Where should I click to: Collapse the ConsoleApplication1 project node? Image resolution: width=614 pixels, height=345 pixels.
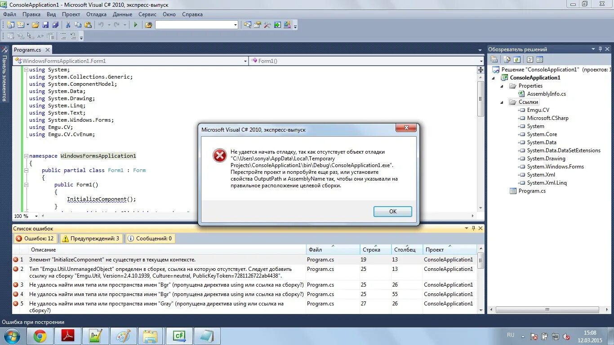coord(494,78)
